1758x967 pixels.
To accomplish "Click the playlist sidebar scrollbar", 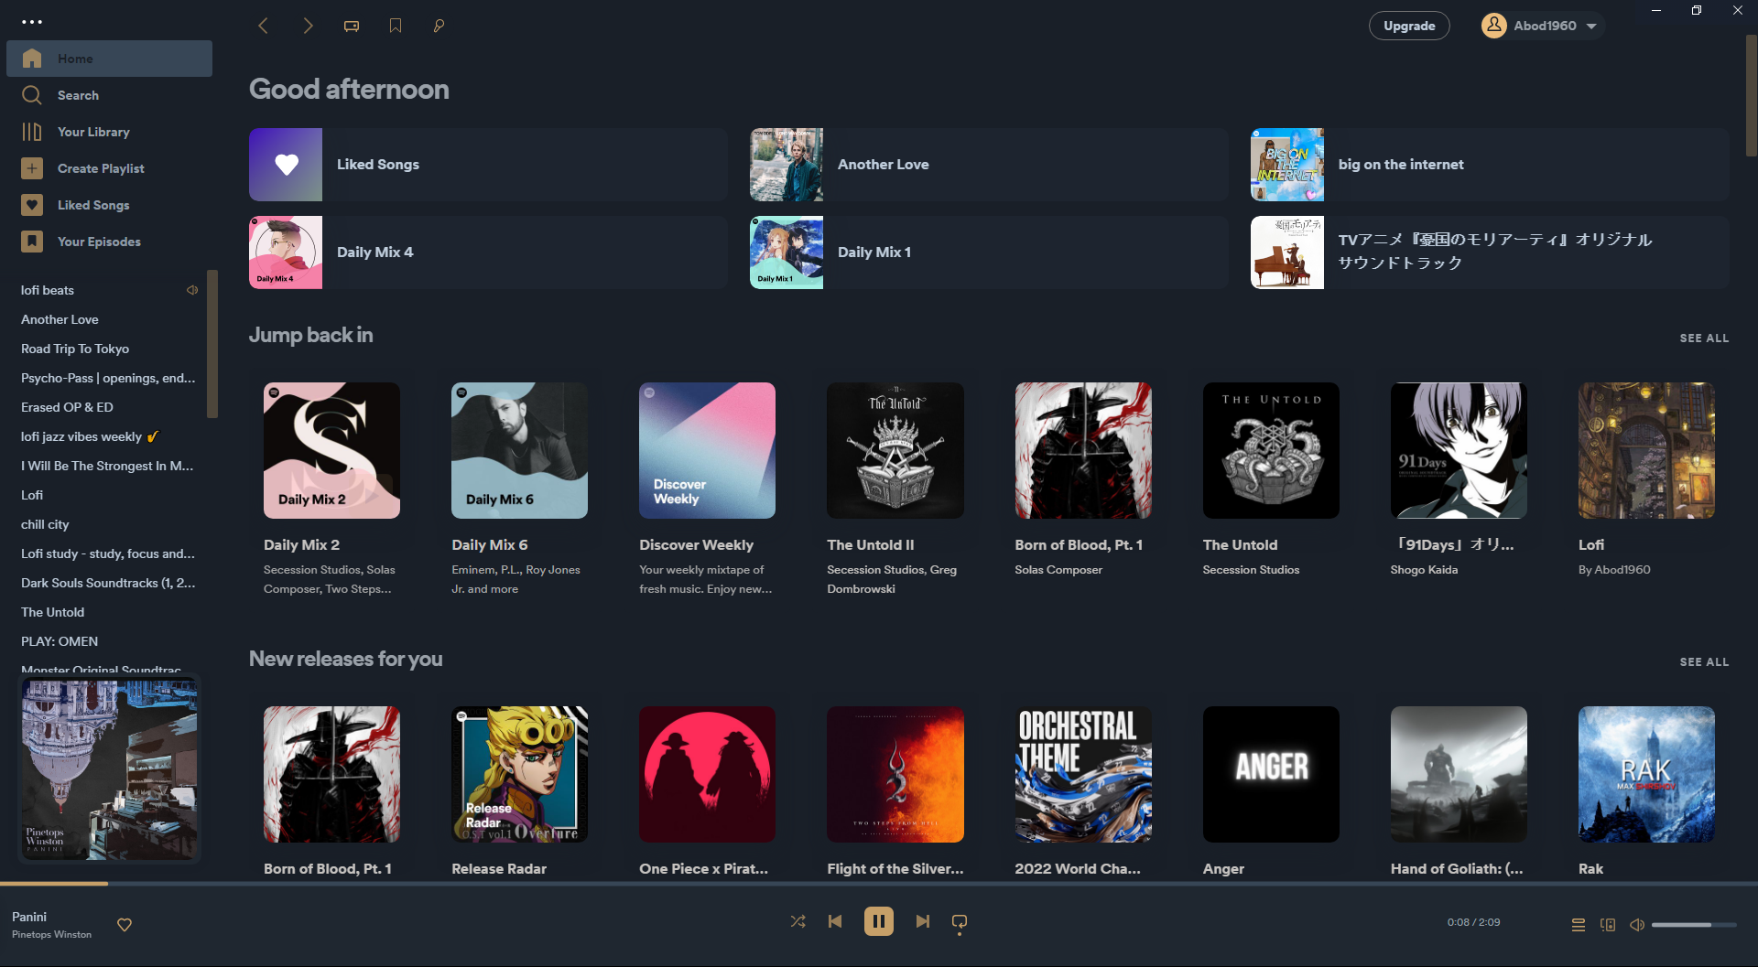I will coord(212,343).
